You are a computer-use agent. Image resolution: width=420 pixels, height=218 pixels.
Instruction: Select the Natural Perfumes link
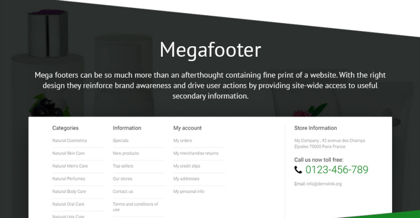click(x=68, y=179)
